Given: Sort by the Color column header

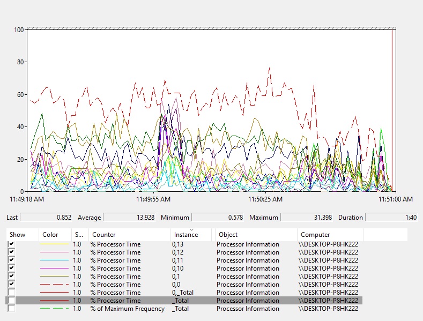Looking at the screenshot, I should pyautogui.click(x=55, y=235).
